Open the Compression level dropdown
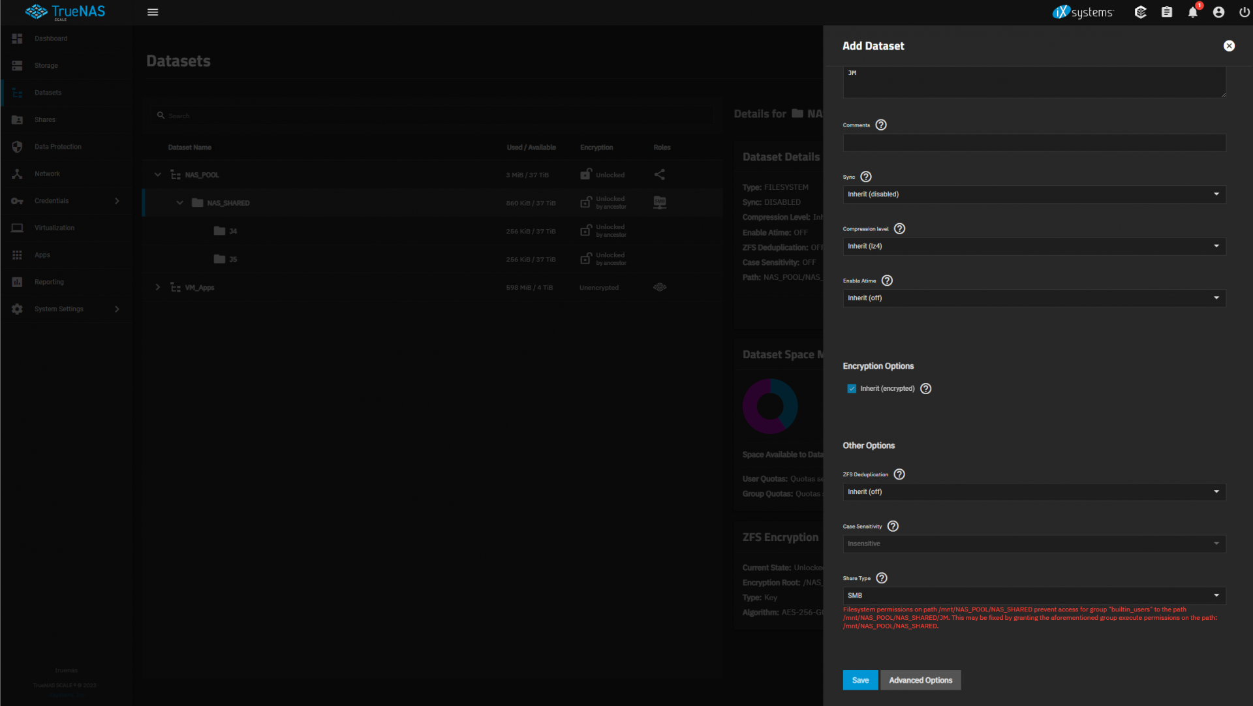This screenshot has height=706, width=1253. coord(1034,246)
